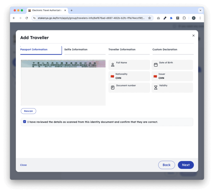The image size is (214, 193).
Task: Click the Rescan button
Action: click(28, 111)
